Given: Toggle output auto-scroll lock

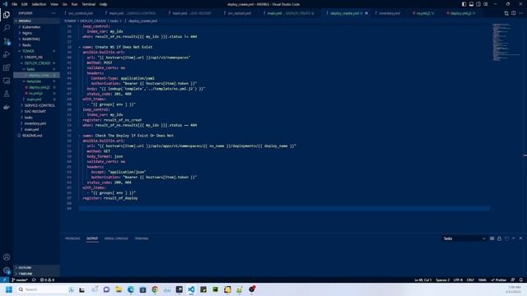Looking at the screenshot, I should coord(500,238).
